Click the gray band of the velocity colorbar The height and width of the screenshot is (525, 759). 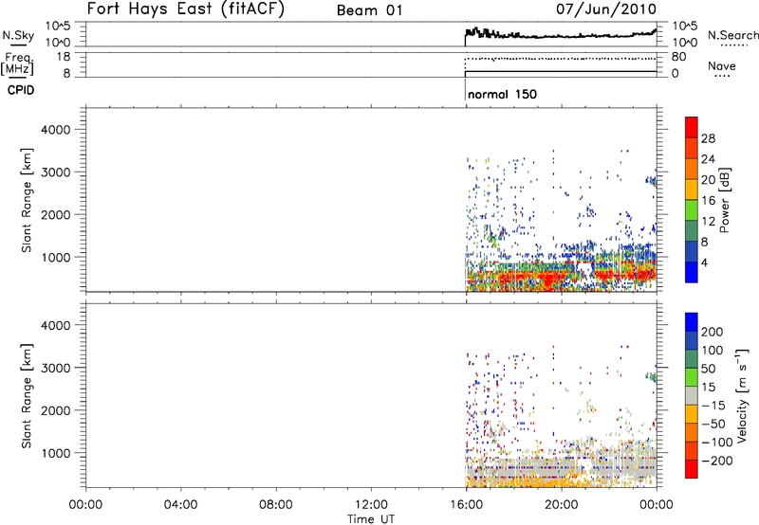click(x=692, y=396)
